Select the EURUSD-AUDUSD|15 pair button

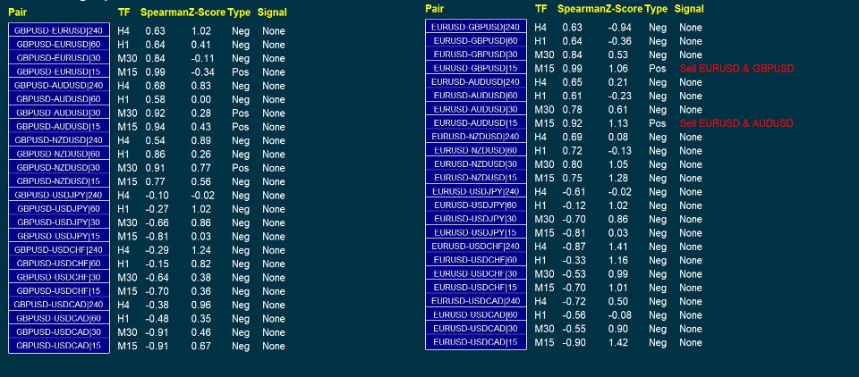tap(475, 123)
